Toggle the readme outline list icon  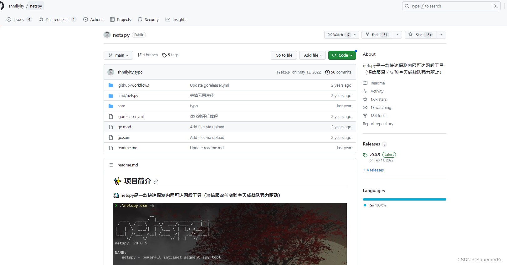coord(111,165)
